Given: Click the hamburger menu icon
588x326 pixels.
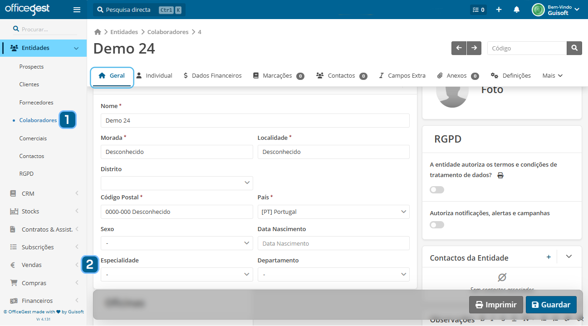Looking at the screenshot, I should point(77,10).
